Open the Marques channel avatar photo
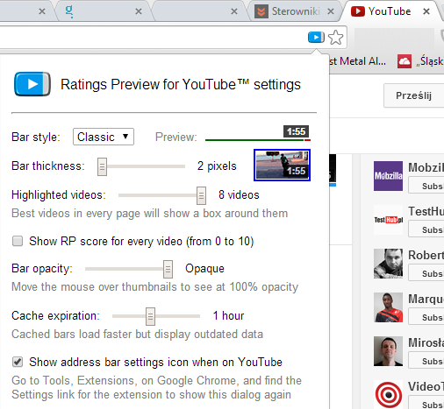This screenshot has height=409, width=444. (388, 307)
